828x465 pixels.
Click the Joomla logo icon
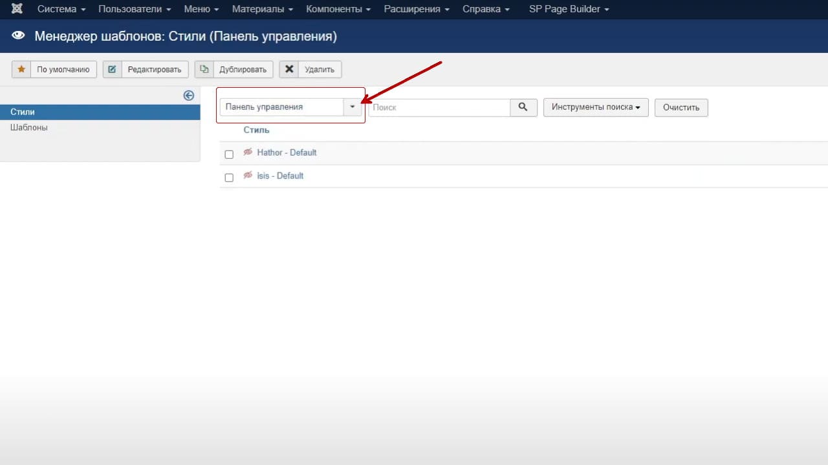pos(17,9)
